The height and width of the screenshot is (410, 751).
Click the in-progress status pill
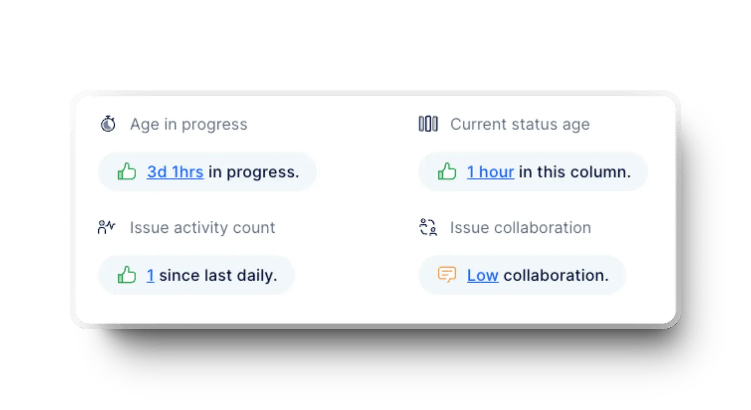pyautogui.click(x=207, y=172)
